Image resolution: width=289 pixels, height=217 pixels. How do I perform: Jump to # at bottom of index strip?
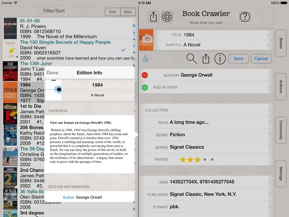click(x=134, y=209)
